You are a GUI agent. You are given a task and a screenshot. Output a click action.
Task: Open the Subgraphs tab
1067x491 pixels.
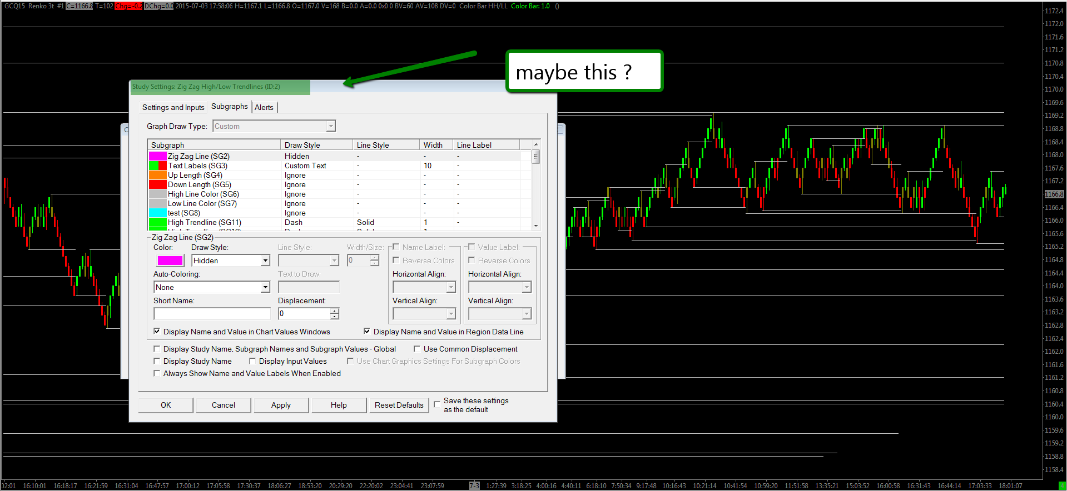[229, 106]
